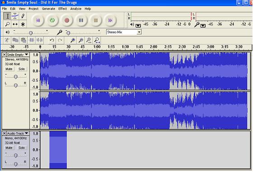Open the Audio Track dropdown menu
Screen dimensions: 253x172
pos(27,133)
